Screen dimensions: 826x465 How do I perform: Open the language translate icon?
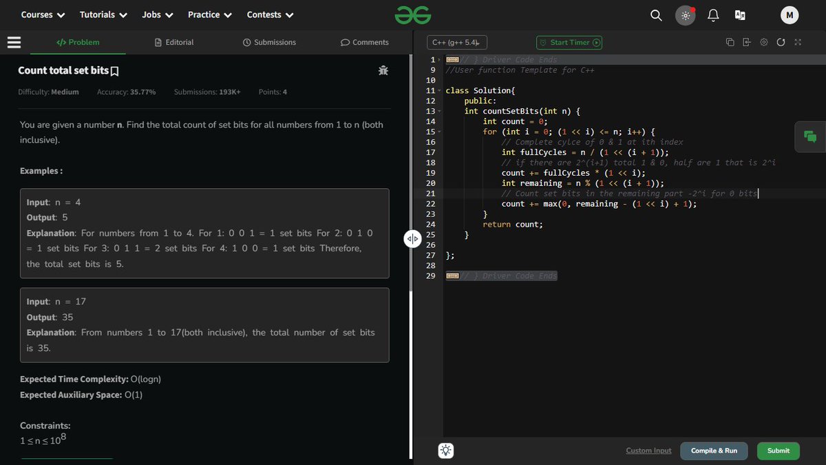pyautogui.click(x=740, y=15)
